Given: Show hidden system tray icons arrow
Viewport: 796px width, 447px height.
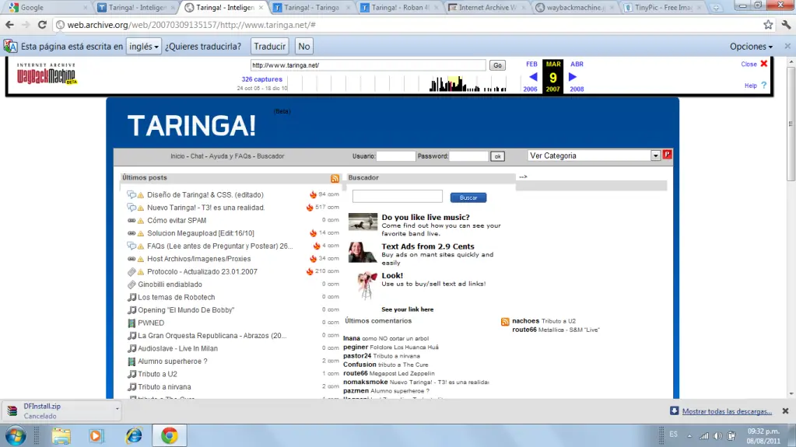Looking at the screenshot, I should click(x=689, y=436).
